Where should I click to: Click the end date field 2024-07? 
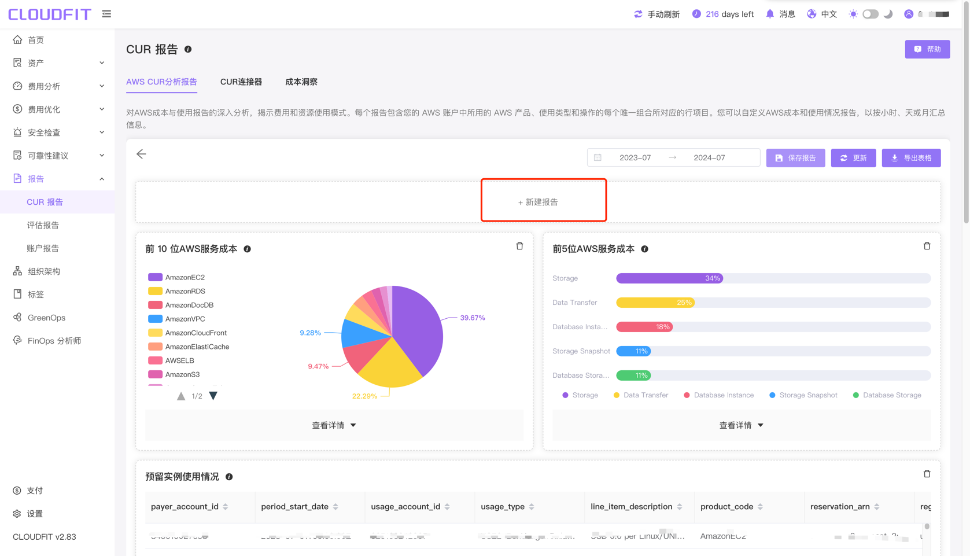[x=709, y=157]
